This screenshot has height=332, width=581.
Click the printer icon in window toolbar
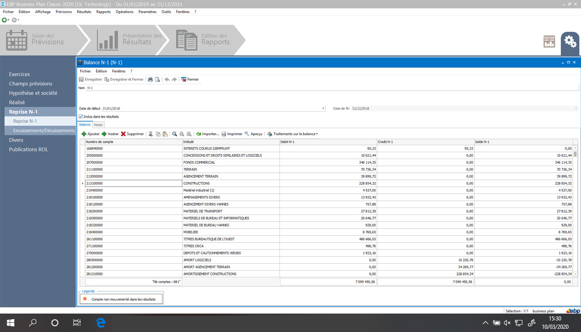tap(150, 79)
